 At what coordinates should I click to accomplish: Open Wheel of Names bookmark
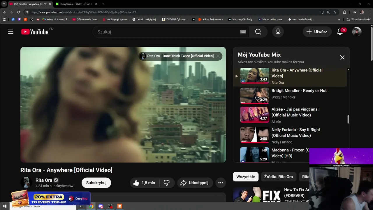click(56, 20)
